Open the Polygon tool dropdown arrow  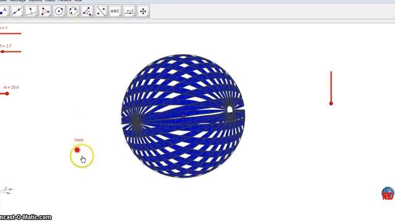49,15
